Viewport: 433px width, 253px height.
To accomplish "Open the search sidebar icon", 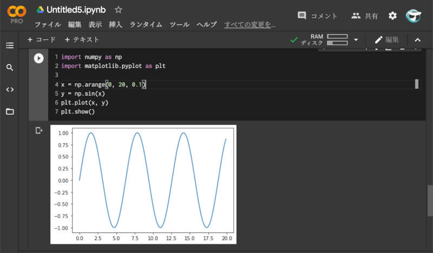I will 10,68.
